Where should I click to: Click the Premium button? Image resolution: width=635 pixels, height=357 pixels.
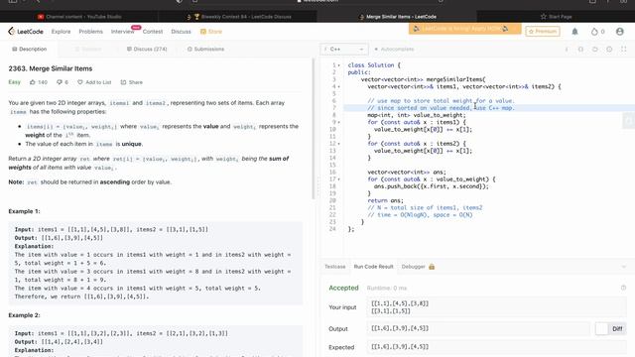tap(543, 31)
